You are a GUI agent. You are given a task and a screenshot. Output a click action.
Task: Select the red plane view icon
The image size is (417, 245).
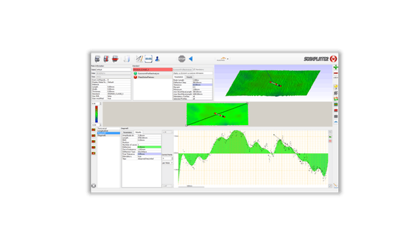336,110
